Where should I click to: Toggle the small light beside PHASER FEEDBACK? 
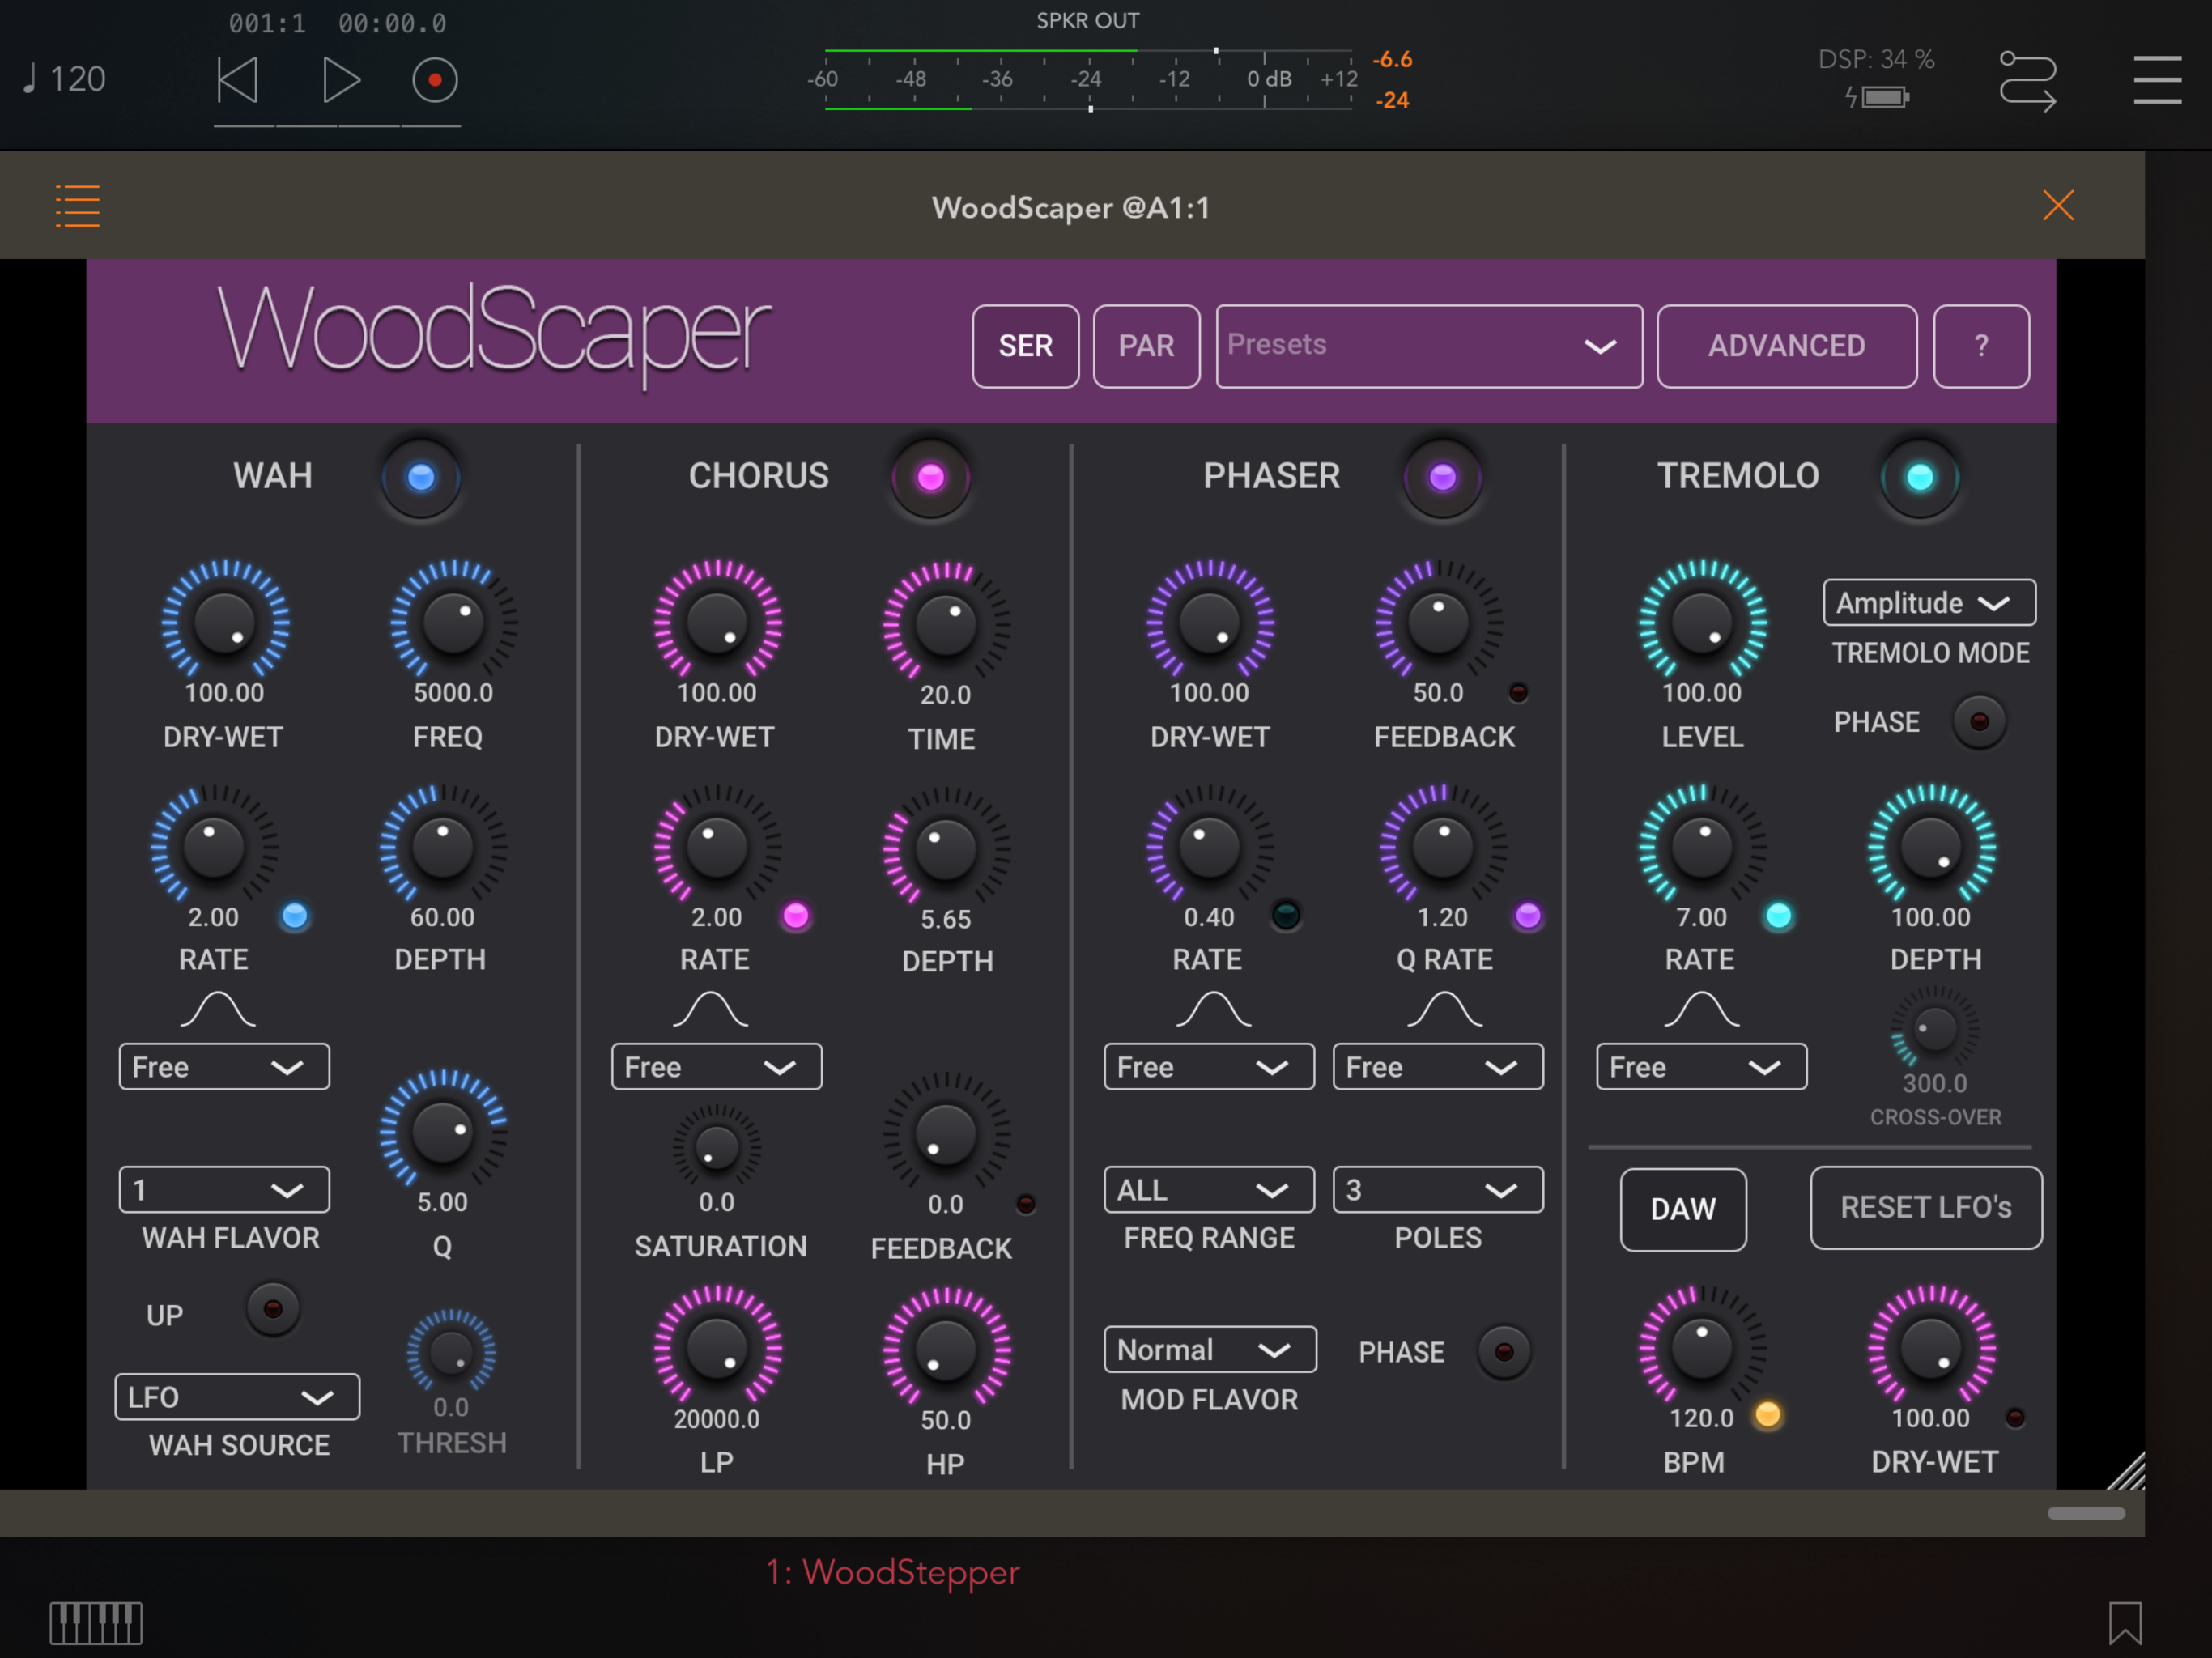click(1518, 692)
